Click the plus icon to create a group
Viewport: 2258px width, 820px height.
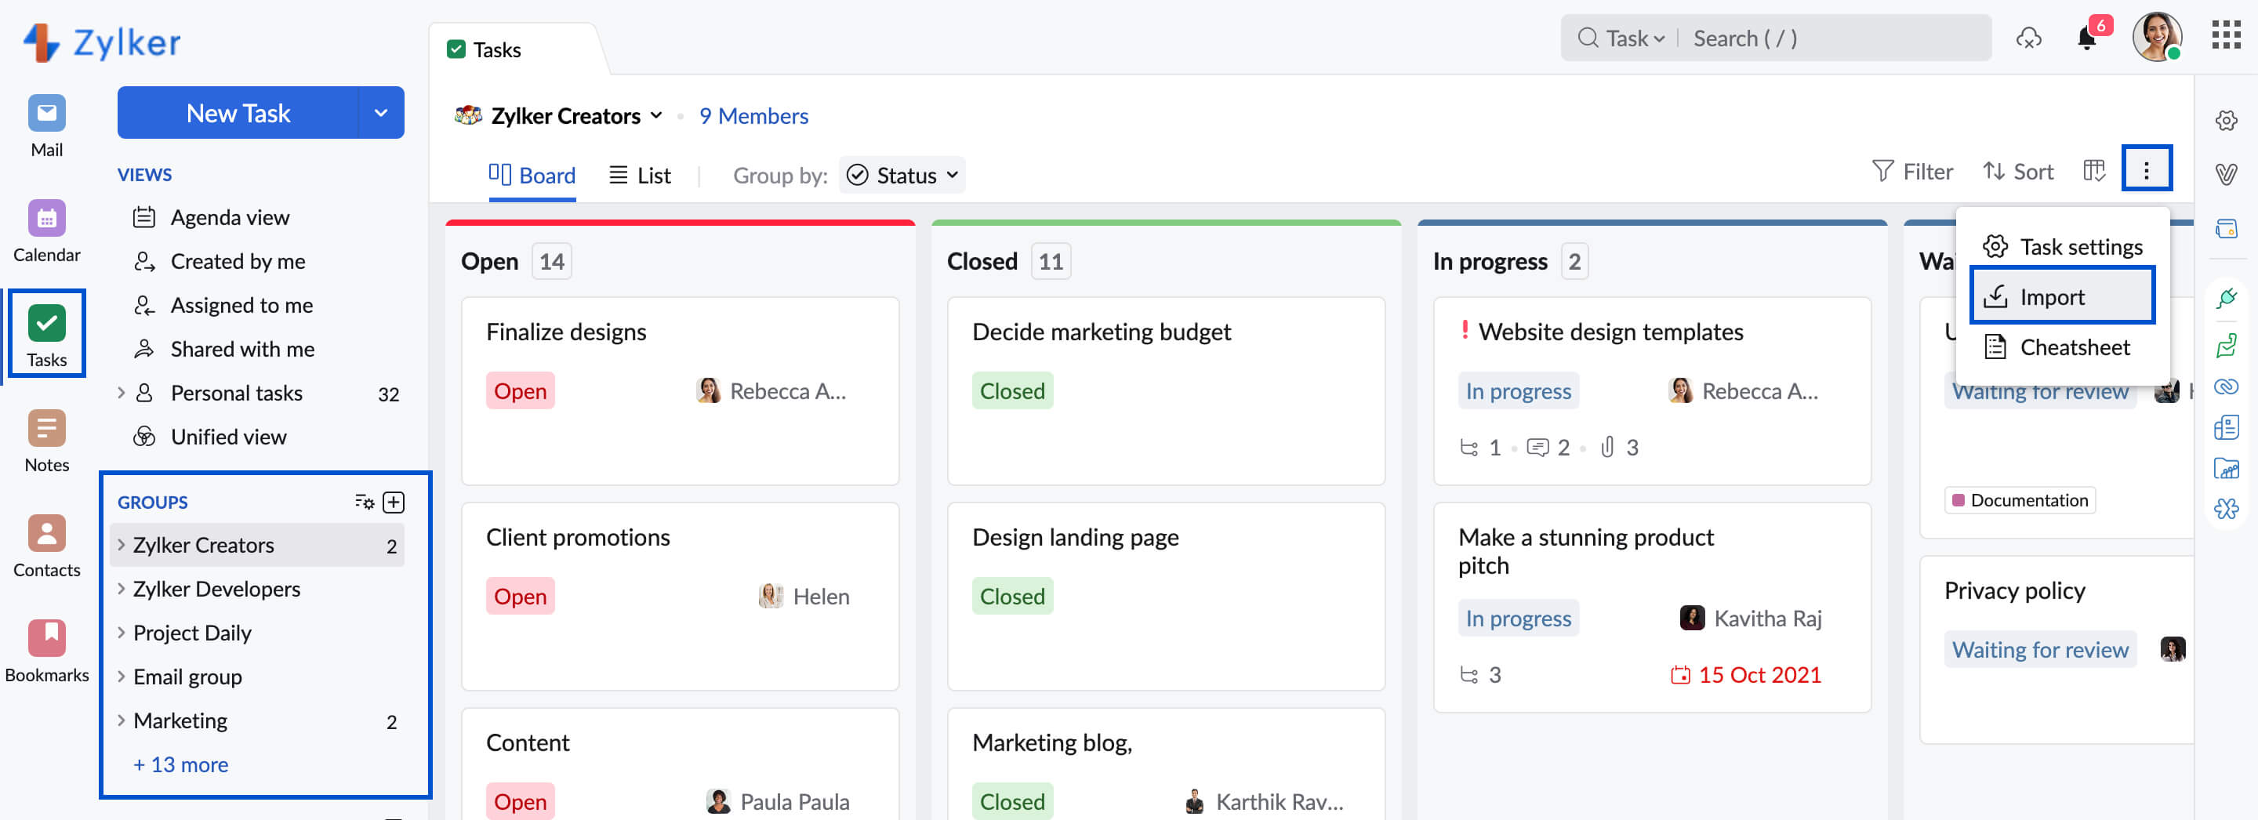394,501
